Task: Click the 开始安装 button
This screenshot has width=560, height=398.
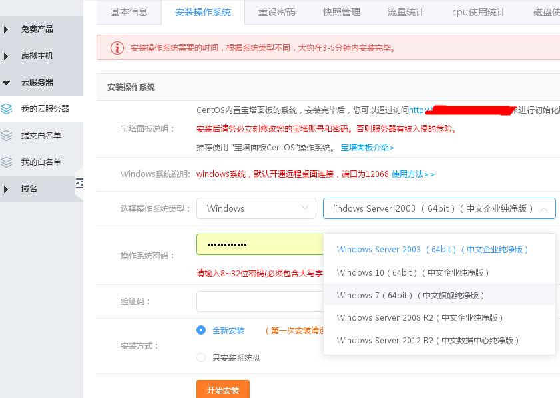Action: pyautogui.click(x=223, y=390)
